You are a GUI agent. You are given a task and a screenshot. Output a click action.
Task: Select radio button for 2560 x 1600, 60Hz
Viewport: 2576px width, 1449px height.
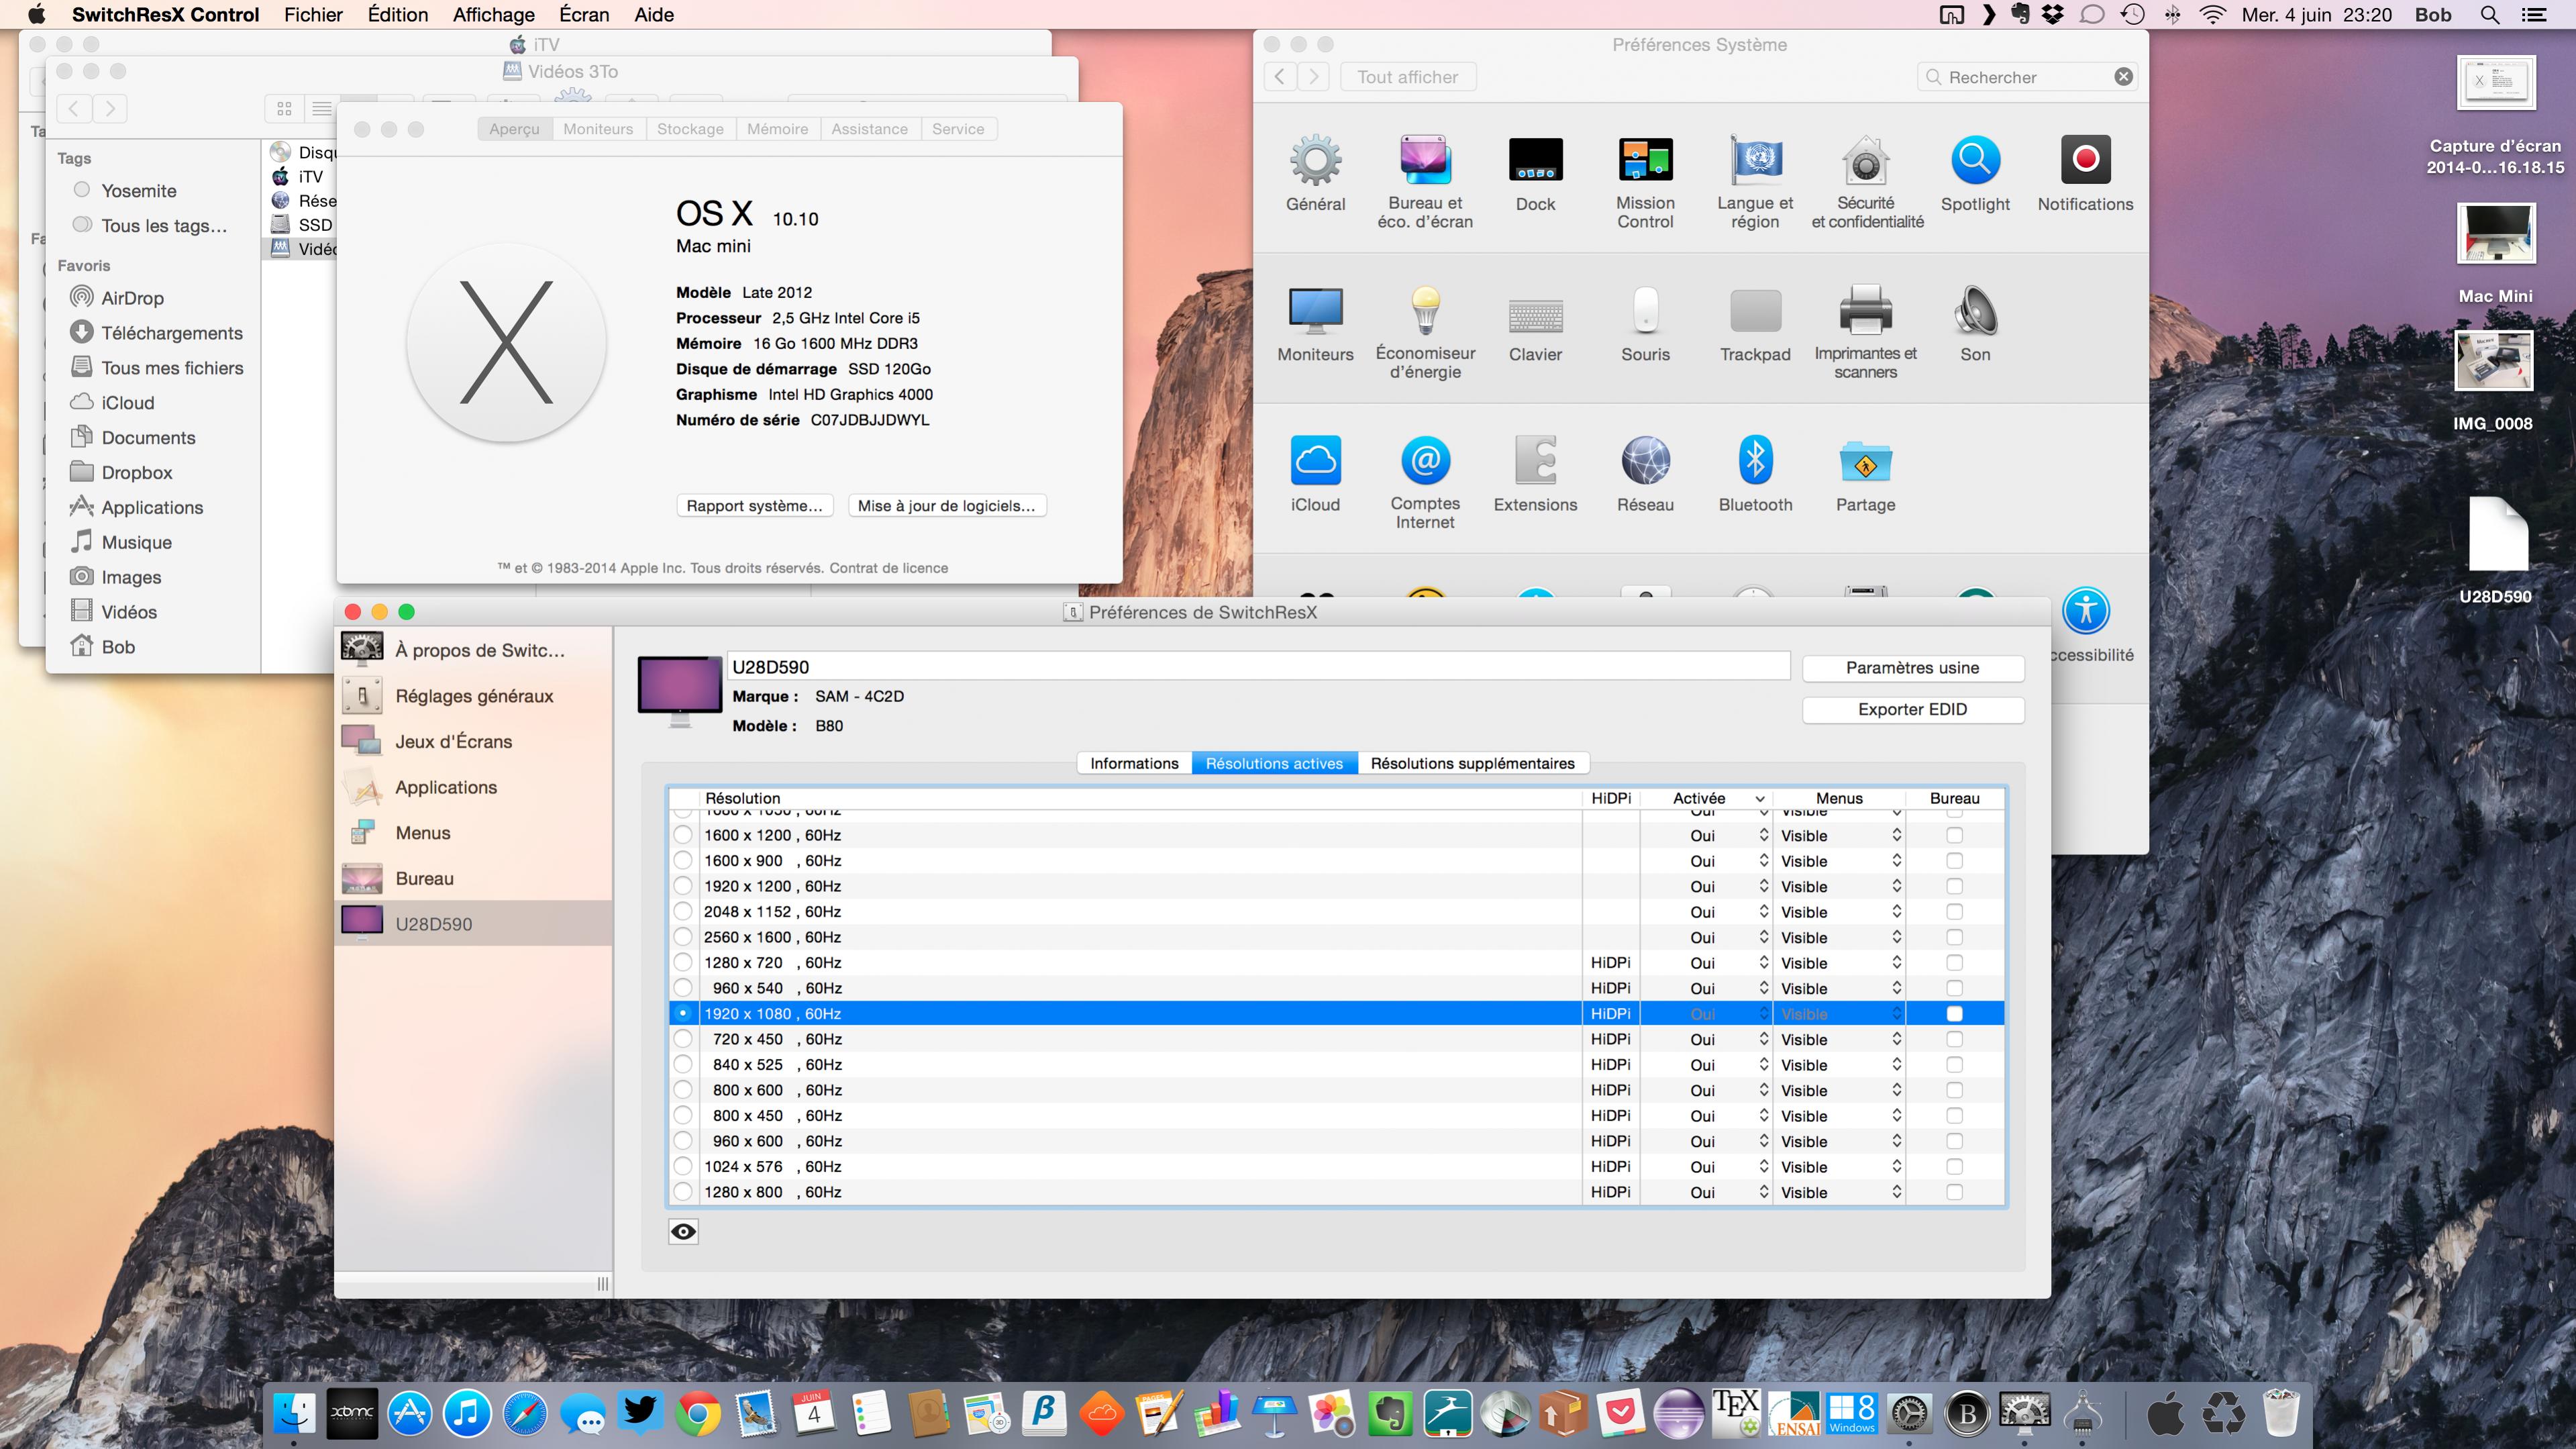pyautogui.click(x=683, y=937)
